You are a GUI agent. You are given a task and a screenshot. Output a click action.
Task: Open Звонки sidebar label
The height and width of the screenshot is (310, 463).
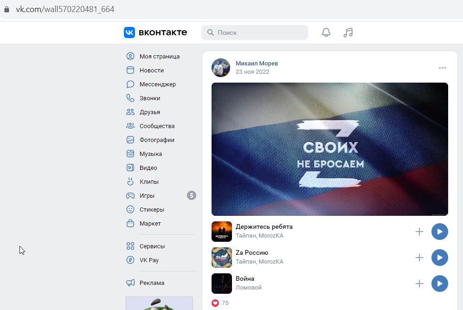150,98
